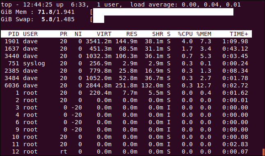Click RES value 251.8m
This screenshot has height=156, width=265.
tap(126, 85)
